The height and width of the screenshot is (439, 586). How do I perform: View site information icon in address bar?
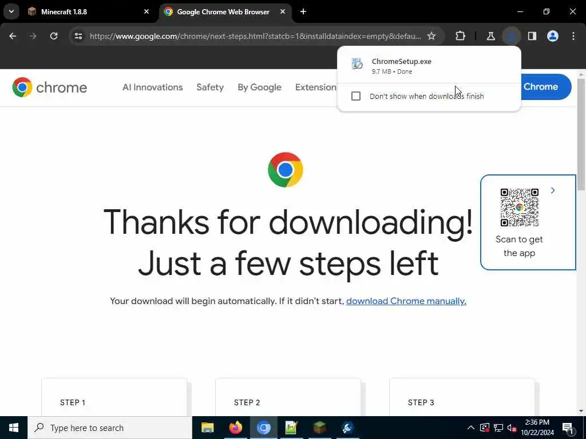[x=78, y=36]
